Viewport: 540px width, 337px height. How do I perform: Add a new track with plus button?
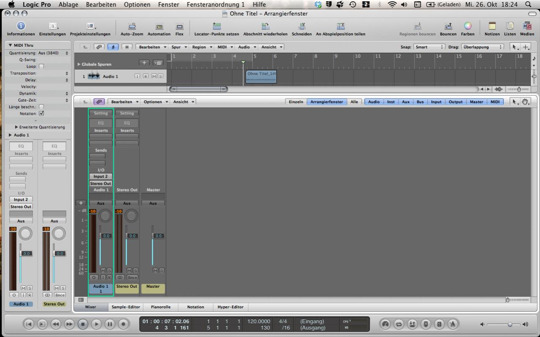coord(144,63)
